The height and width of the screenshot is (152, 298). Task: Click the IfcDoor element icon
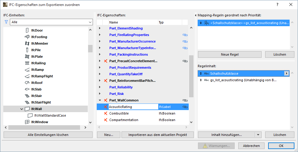pos(27,30)
